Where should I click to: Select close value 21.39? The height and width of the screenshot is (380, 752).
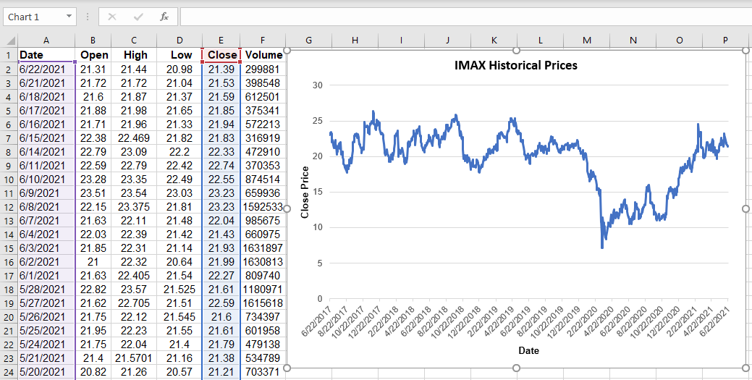[x=221, y=69]
